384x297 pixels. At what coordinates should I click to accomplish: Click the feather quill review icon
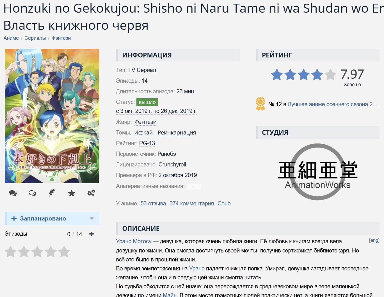[52, 193]
